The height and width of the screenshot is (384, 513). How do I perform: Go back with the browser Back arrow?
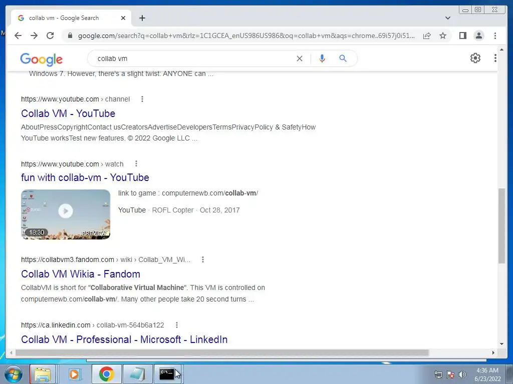click(18, 35)
